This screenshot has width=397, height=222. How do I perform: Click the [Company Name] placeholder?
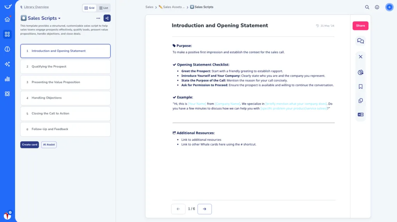[x=227, y=104]
